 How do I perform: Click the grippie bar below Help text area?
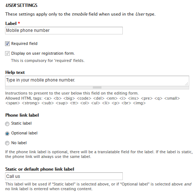[97, 88]
